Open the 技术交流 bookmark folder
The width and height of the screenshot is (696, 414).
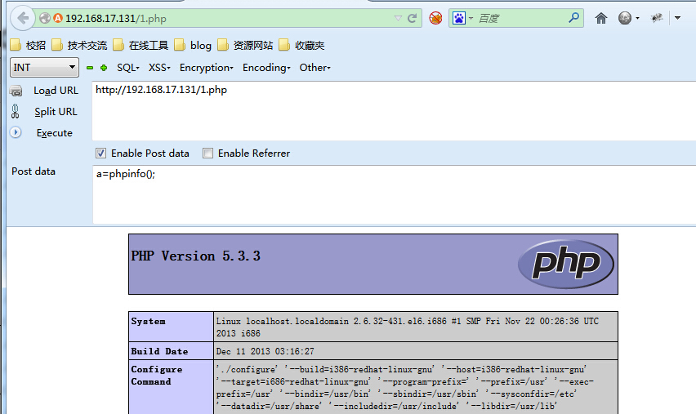(x=79, y=45)
